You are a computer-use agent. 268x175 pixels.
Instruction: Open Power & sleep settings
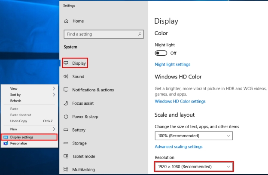[85, 116]
